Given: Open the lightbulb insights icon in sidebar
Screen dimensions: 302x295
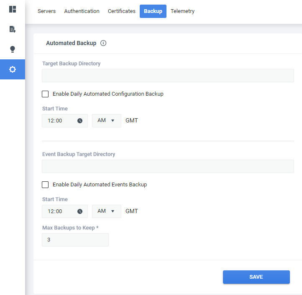Looking at the screenshot, I should tap(13, 49).
